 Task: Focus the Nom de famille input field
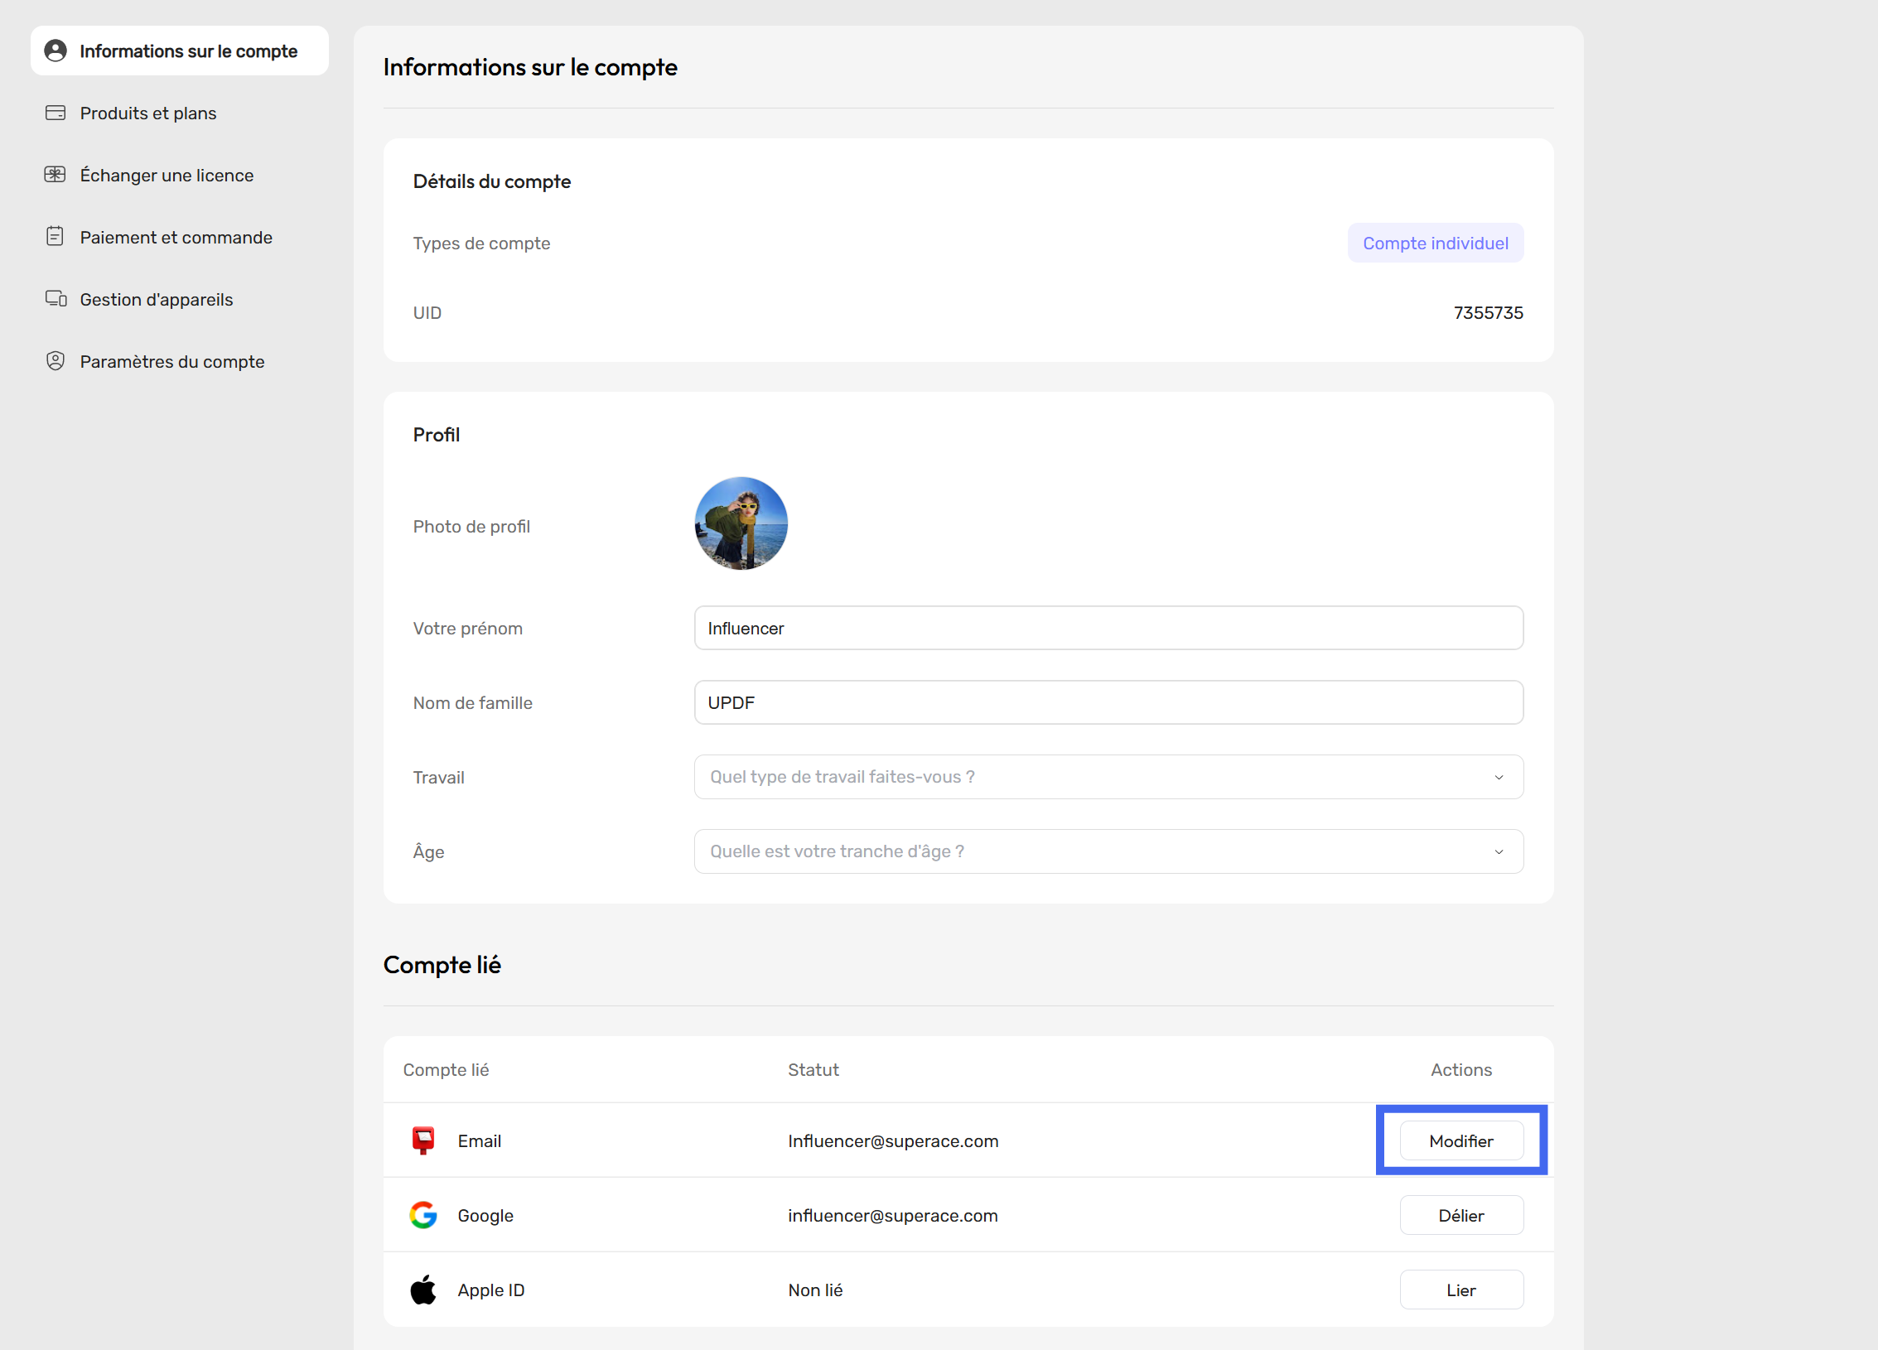1108,702
